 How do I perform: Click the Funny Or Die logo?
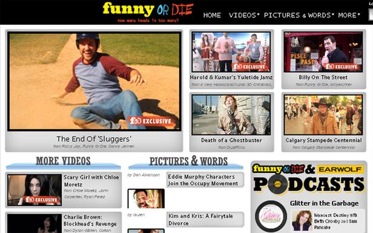[x=148, y=10]
